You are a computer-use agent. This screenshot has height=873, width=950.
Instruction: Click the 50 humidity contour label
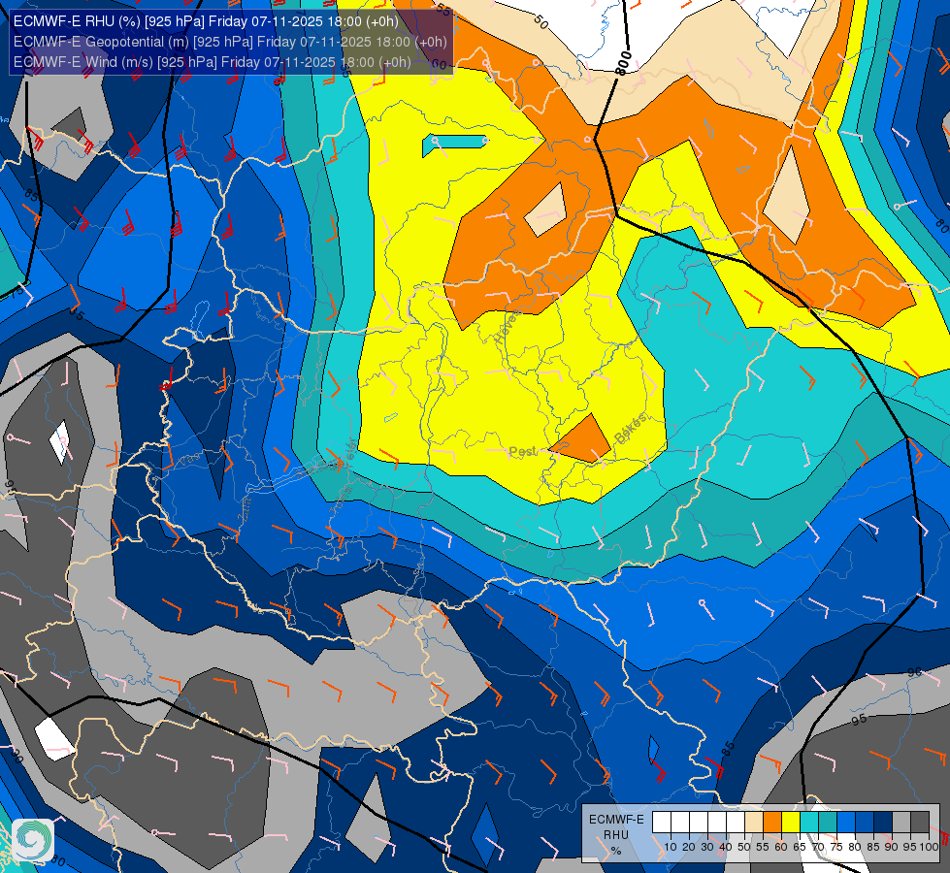(541, 22)
